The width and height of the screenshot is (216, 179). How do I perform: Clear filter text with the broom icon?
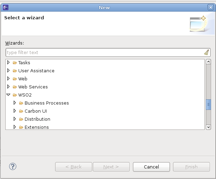[x=207, y=52]
